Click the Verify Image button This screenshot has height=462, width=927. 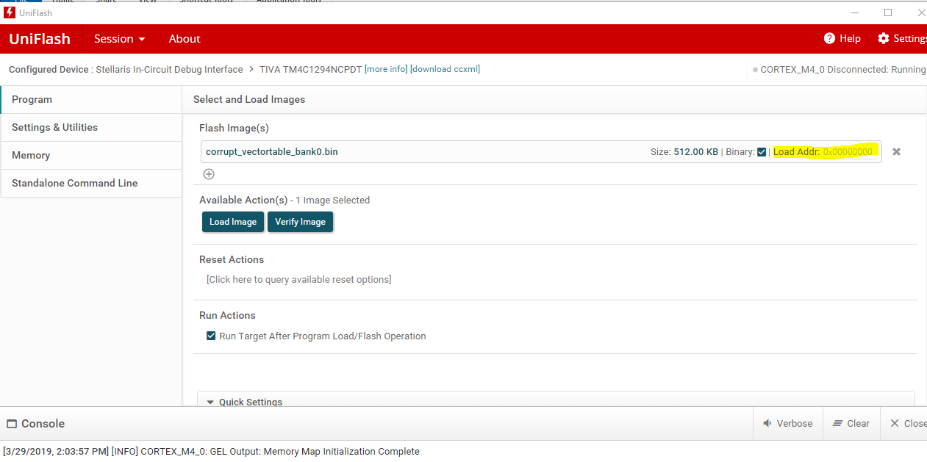point(300,222)
